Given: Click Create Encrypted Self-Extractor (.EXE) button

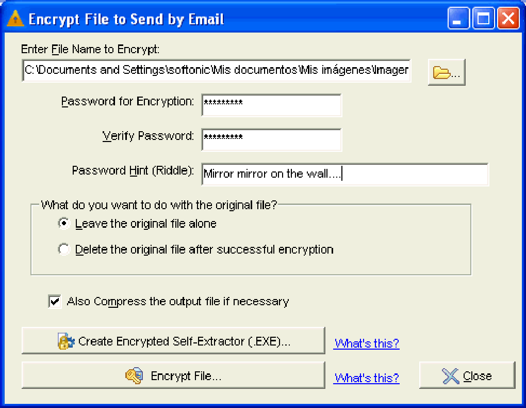Looking at the screenshot, I should (173, 341).
